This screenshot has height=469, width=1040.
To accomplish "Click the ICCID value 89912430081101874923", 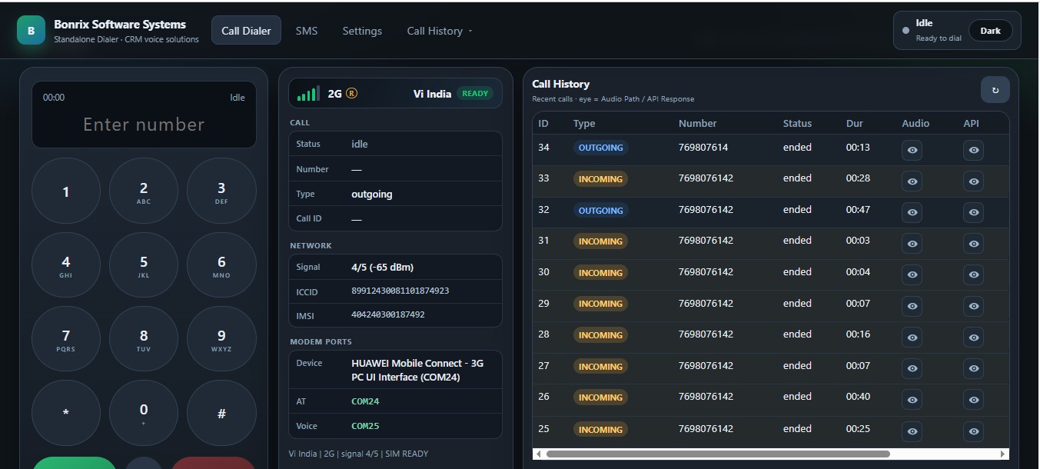I will [x=400, y=291].
